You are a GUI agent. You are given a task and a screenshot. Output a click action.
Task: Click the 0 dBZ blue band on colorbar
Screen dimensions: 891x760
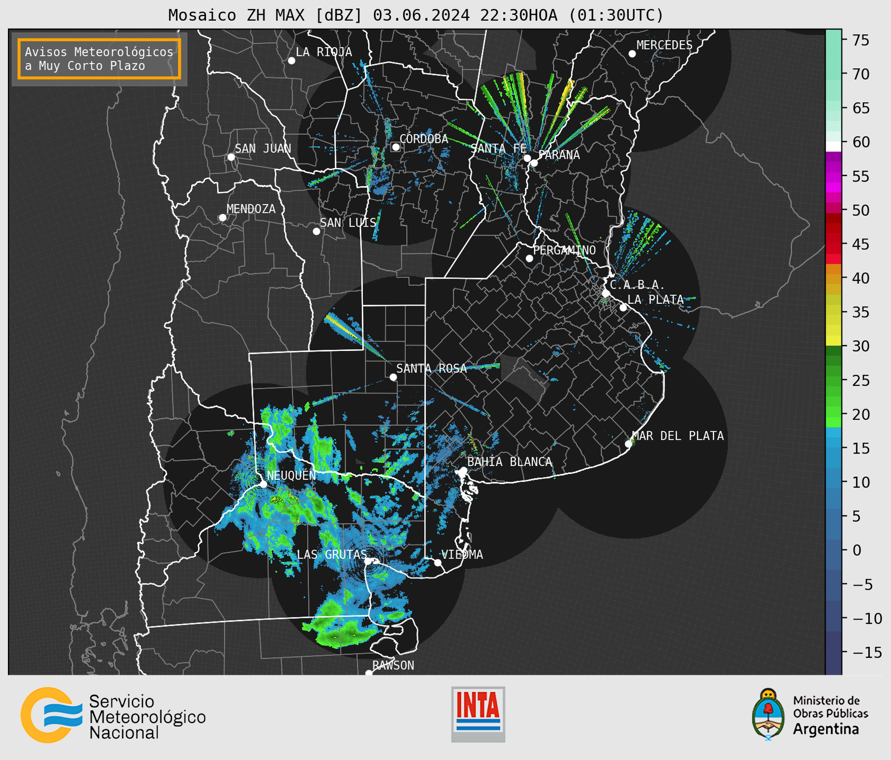pos(833,550)
